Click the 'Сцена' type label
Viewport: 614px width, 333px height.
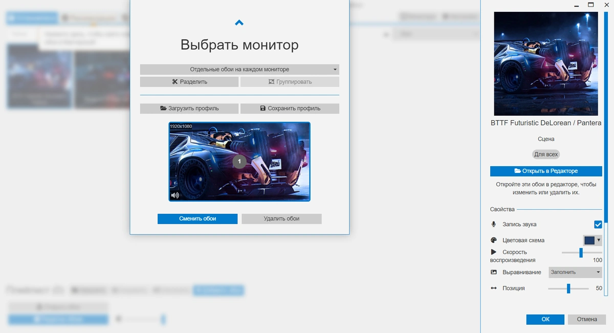[x=546, y=139]
